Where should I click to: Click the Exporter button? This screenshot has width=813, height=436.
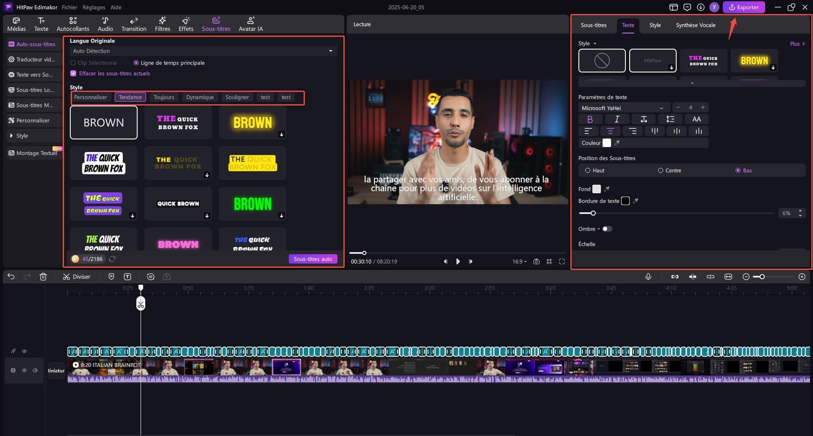744,7
